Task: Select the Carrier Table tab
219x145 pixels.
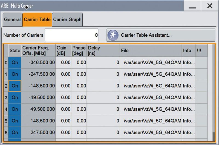Action: pos(37,20)
